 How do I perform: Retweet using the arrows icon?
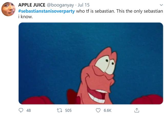(59, 110)
